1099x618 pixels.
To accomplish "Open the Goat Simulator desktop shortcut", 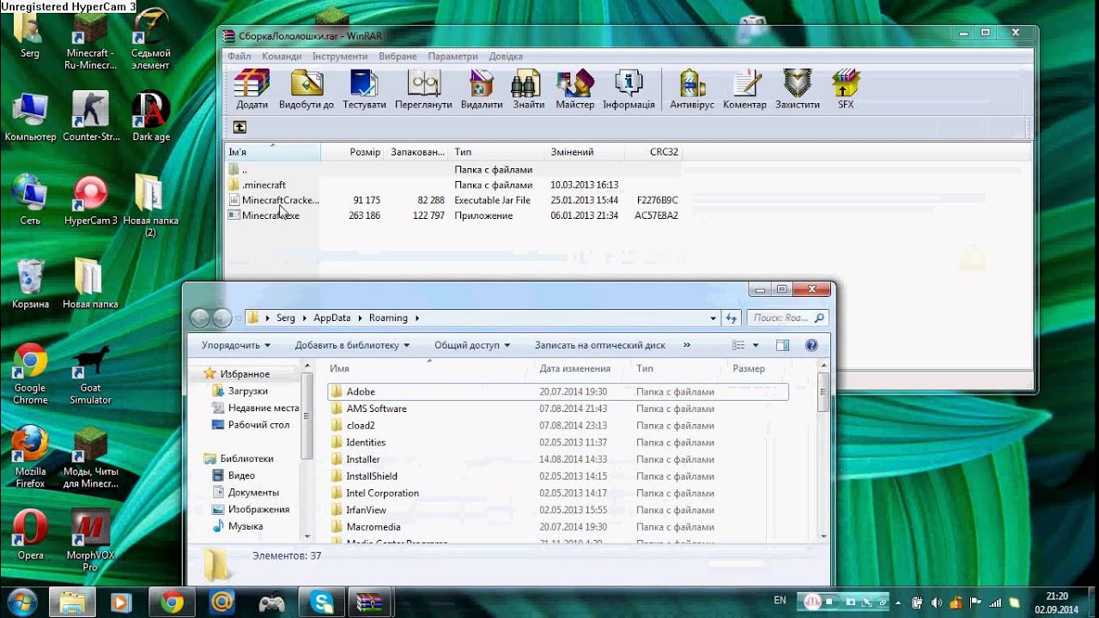I will pyautogui.click(x=90, y=374).
